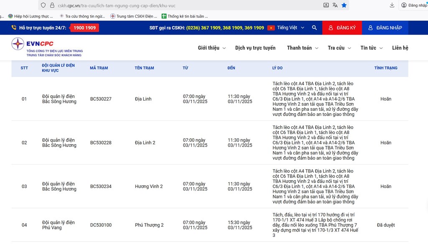The image size is (428, 244).
Task: Click the site info icon beside the URL
Action: click(52, 5)
